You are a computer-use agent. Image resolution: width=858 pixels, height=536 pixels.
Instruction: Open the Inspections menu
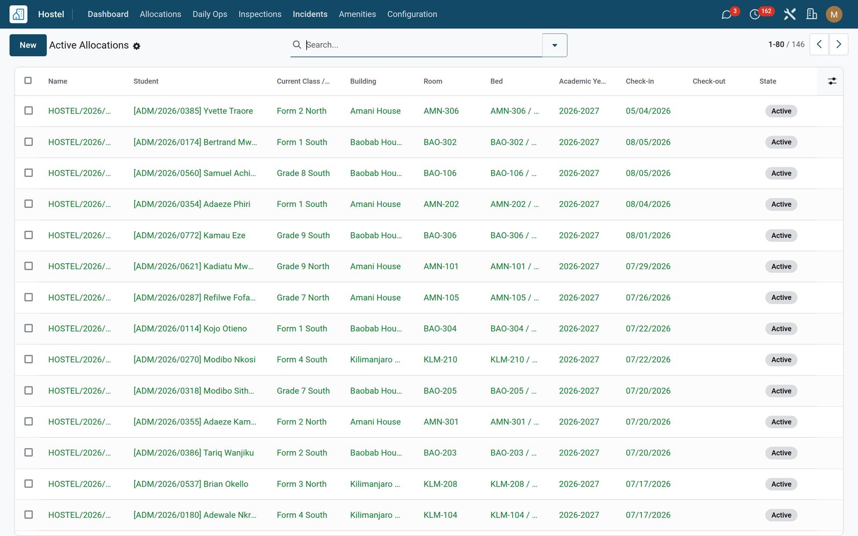260,14
